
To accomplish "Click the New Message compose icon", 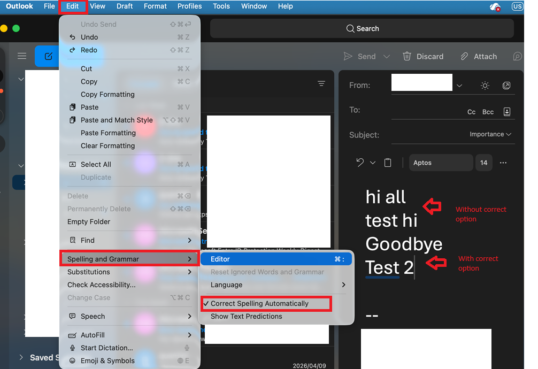I will [48, 56].
